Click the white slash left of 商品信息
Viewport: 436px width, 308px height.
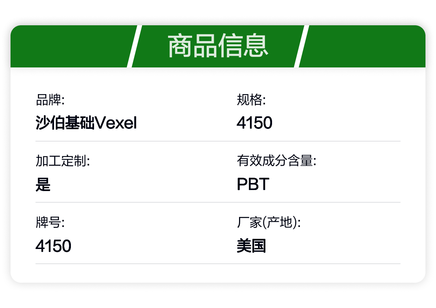click(134, 46)
